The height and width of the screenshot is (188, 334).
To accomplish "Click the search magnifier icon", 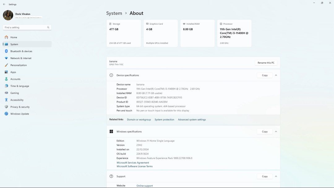I will pyautogui.click(x=48, y=28).
